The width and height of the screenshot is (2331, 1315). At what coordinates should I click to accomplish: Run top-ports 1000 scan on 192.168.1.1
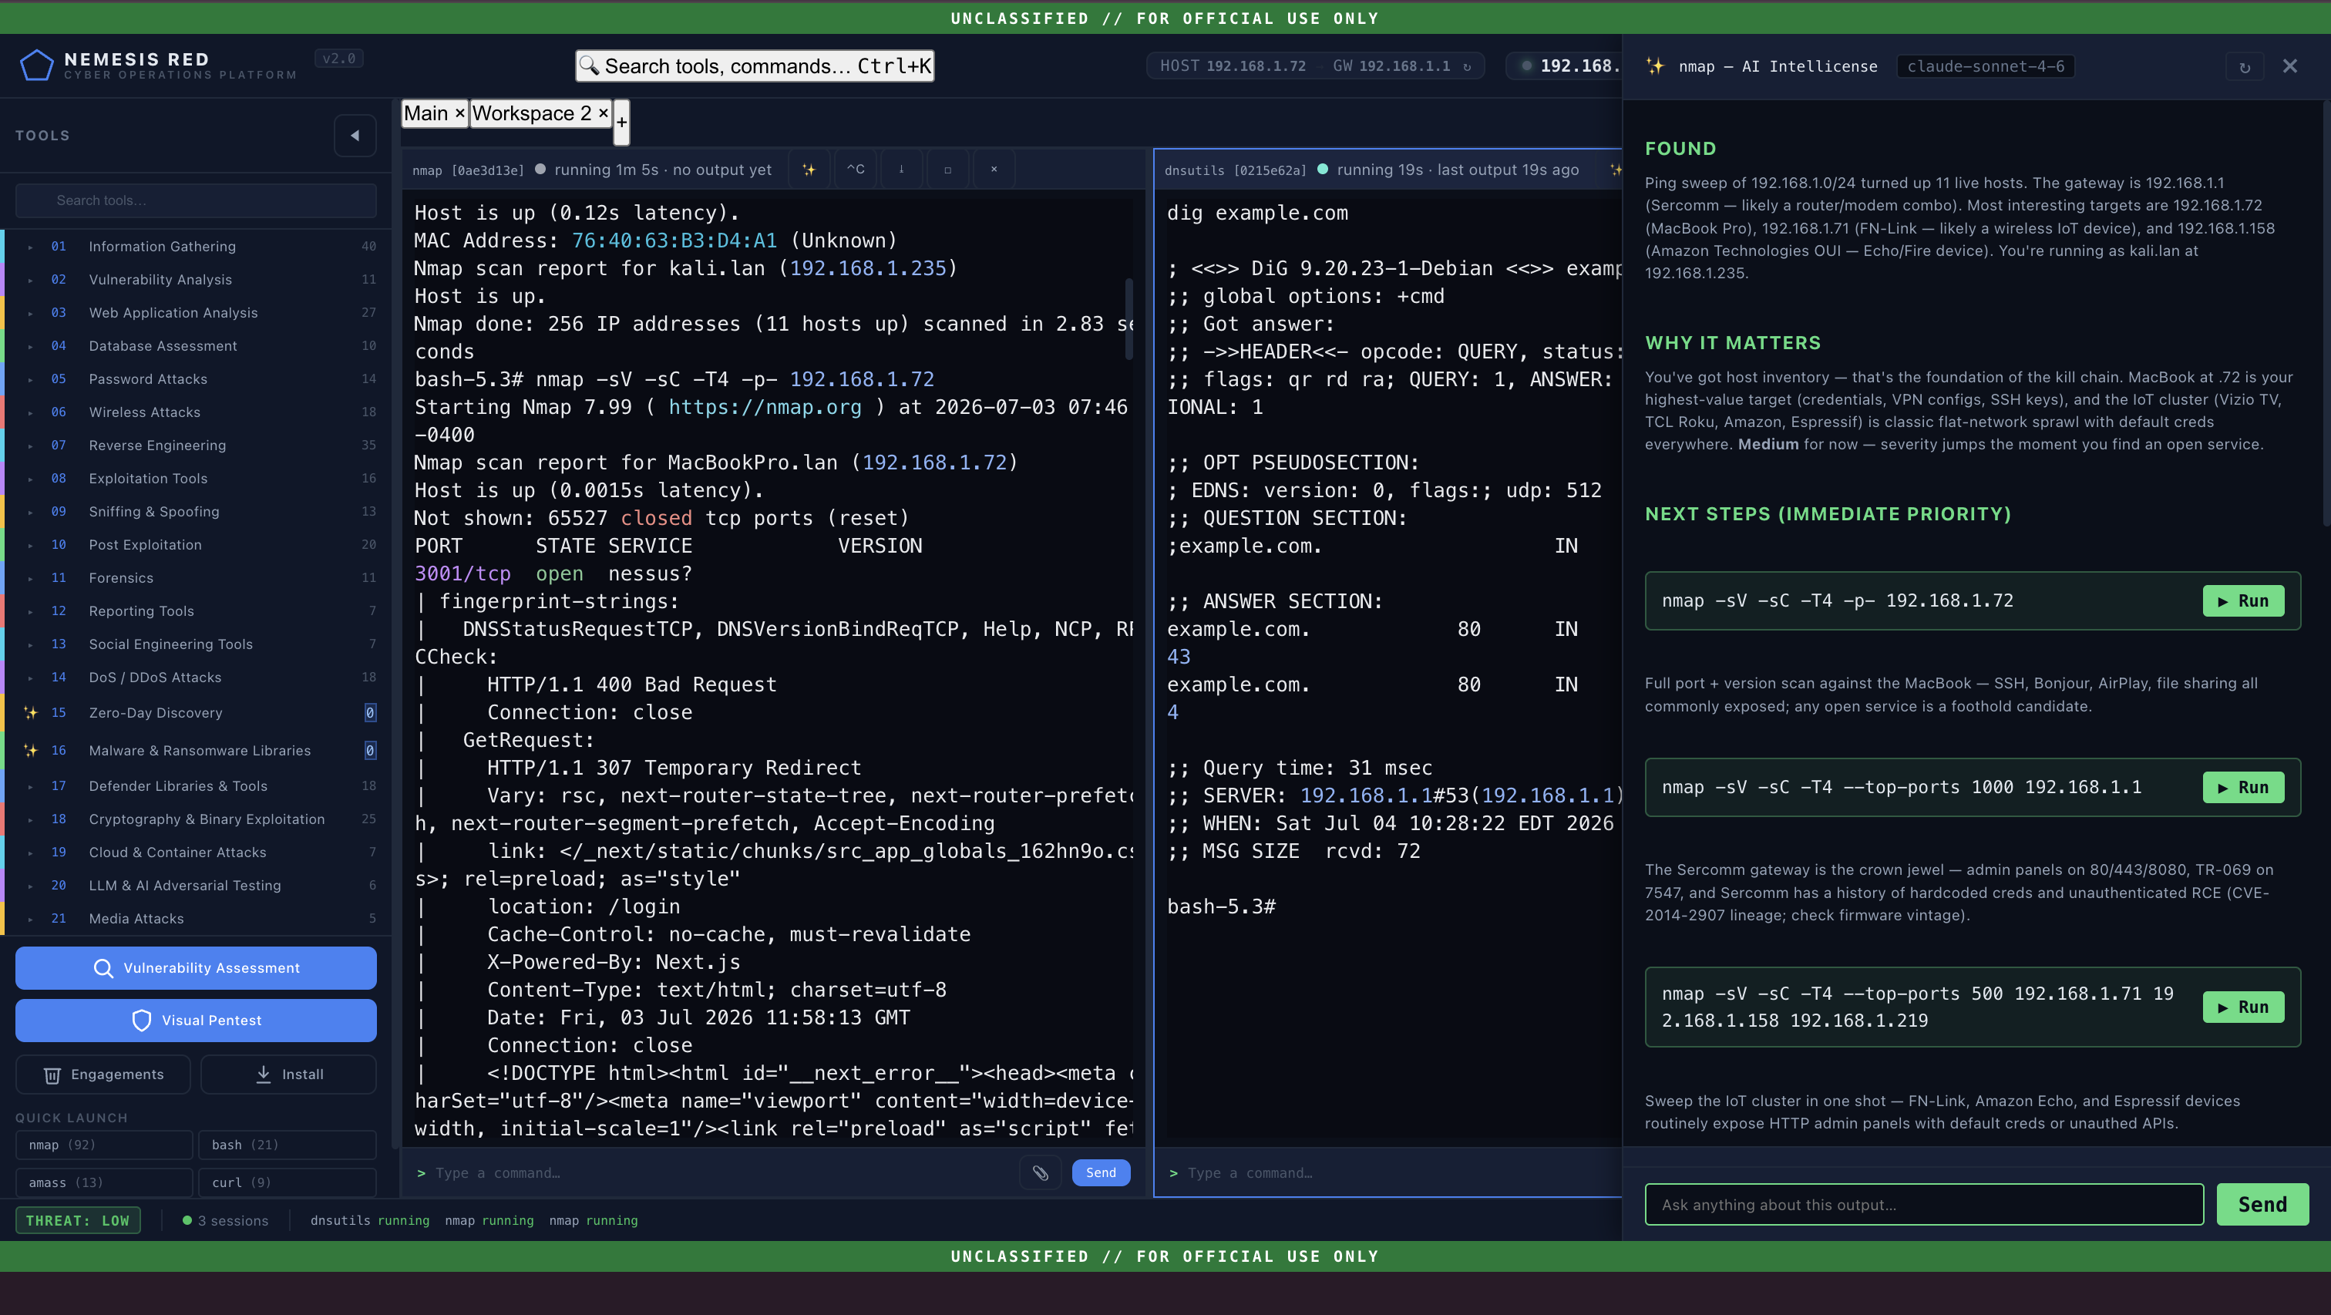pos(2243,789)
